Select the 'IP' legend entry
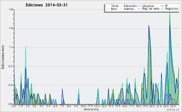The height and width of the screenshot is (112, 182). [x=167, y=6]
